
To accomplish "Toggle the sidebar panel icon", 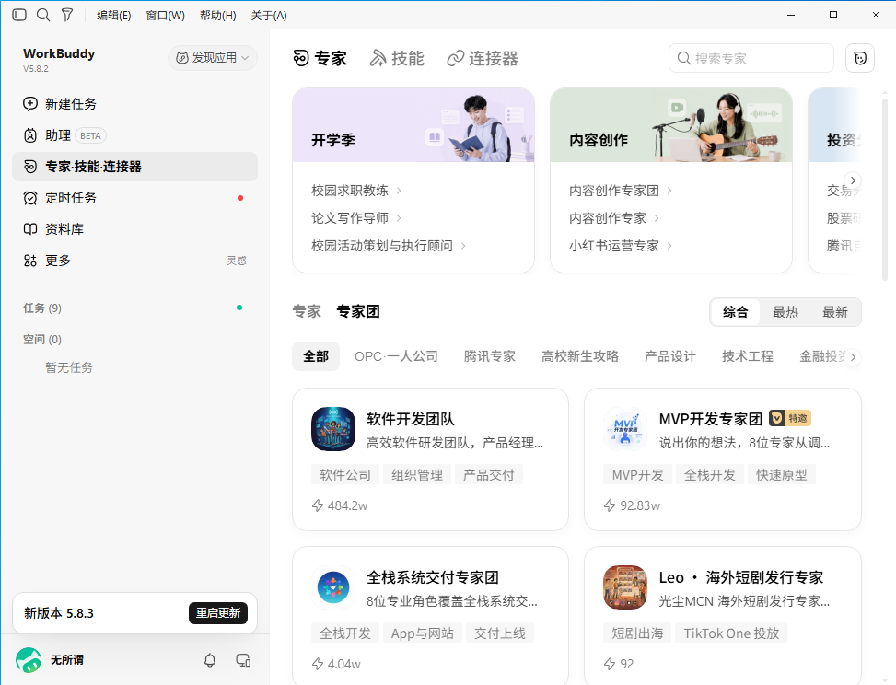I will [x=19, y=15].
